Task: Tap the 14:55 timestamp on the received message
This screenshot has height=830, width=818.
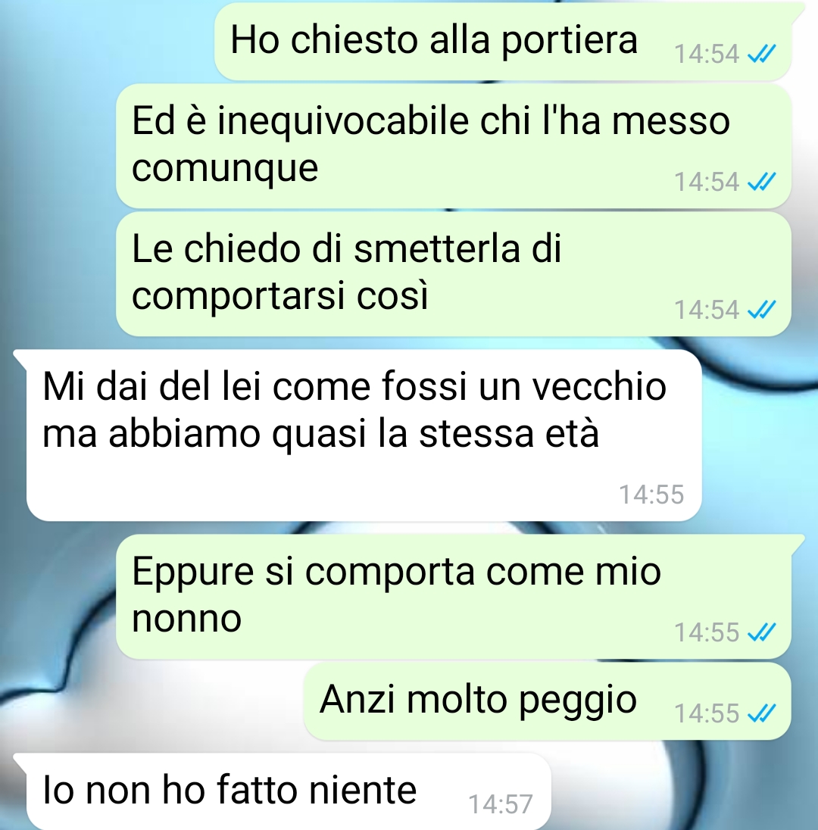Action: 651,495
